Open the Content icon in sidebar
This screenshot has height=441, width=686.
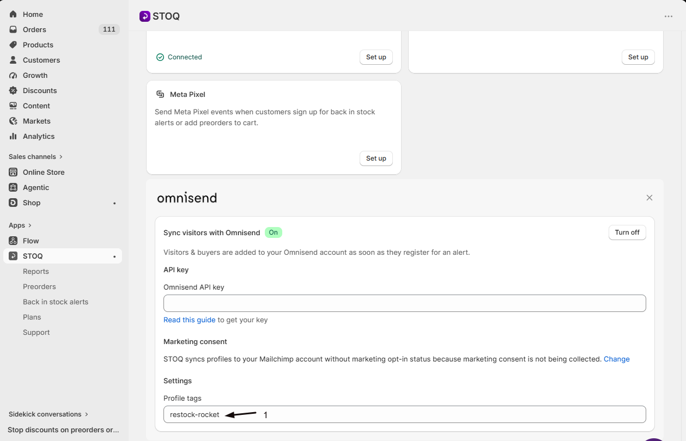click(13, 106)
